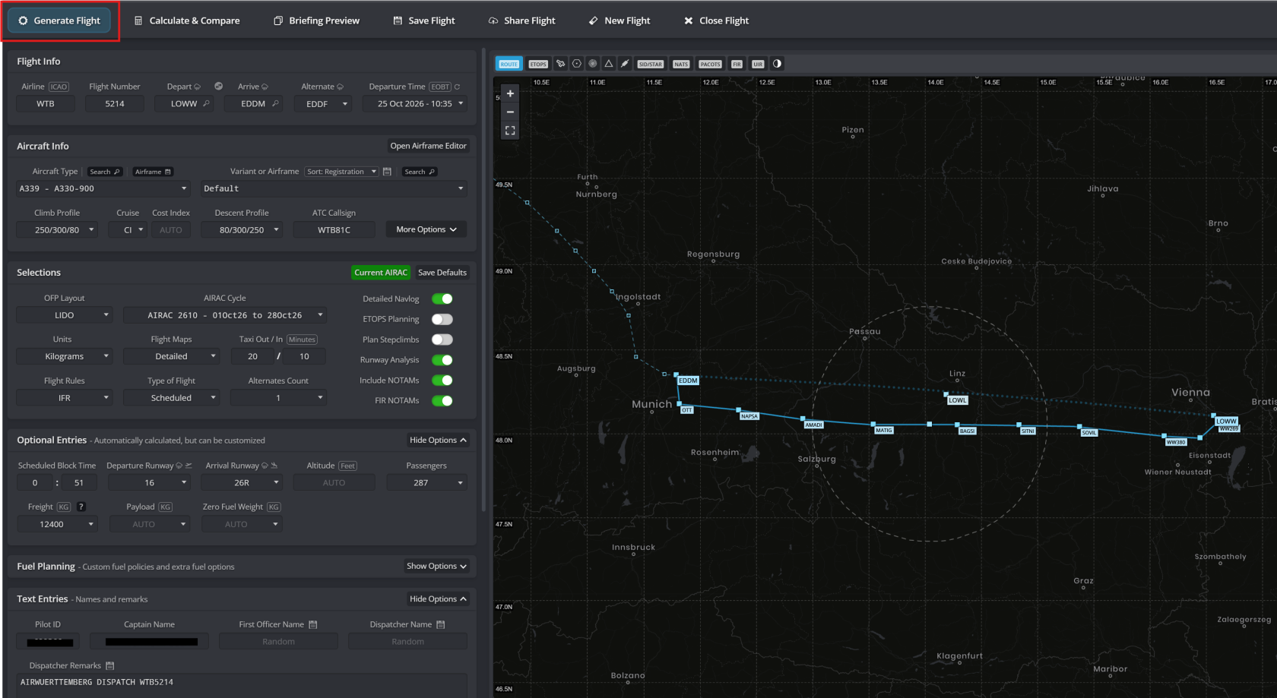The image size is (1277, 698).
Task: Zoom in the map with plus button
Action: (510, 93)
